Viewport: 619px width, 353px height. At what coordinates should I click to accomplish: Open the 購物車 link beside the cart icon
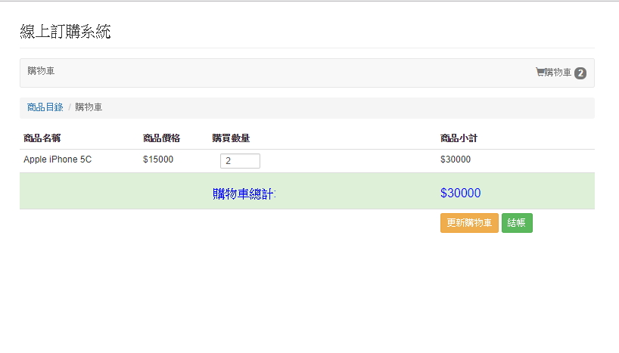tap(558, 72)
